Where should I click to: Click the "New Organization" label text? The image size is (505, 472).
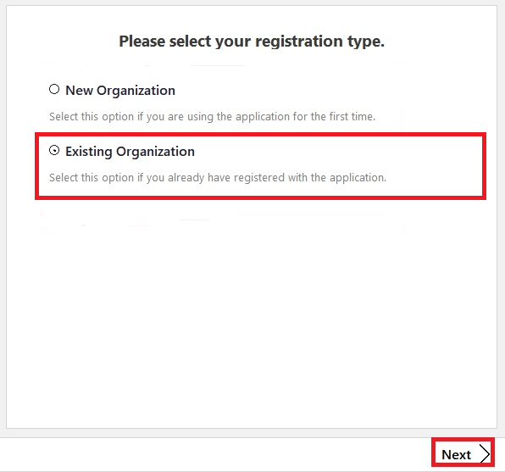coord(120,91)
